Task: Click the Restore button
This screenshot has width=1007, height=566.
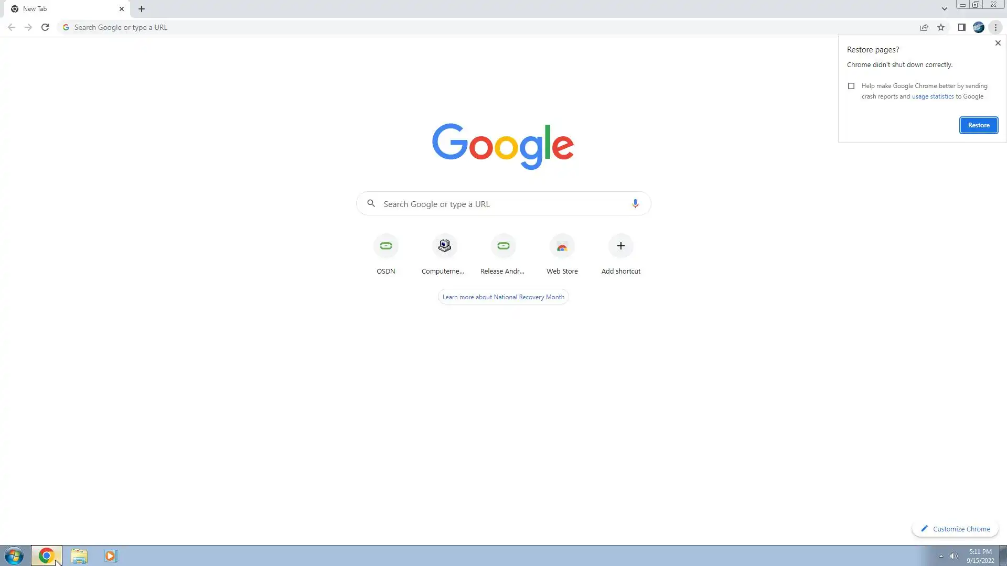Action: point(978,125)
